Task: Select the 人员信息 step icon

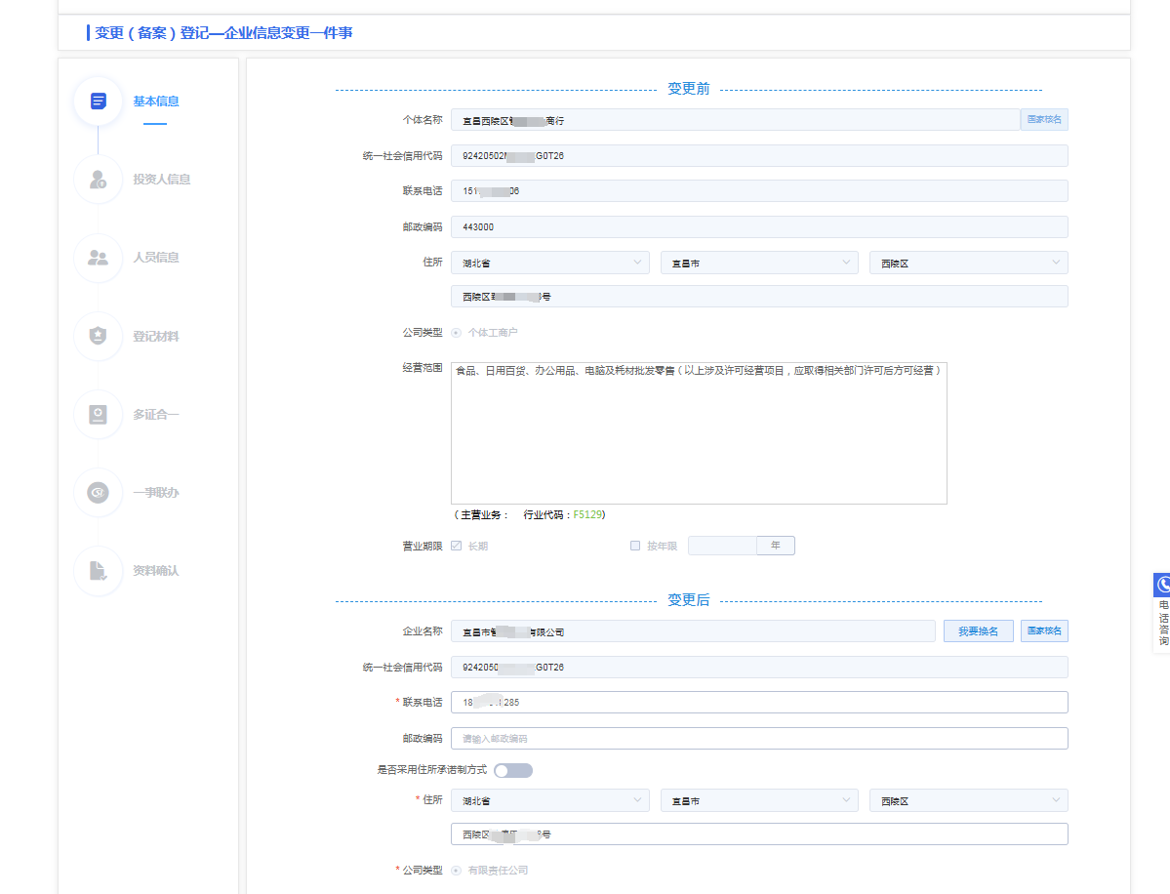Action: point(98,258)
